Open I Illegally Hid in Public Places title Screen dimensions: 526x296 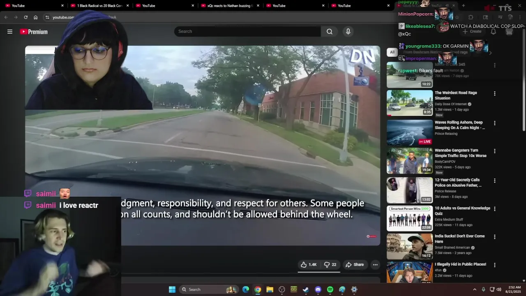pyautogui.click(x=460, y=264)
